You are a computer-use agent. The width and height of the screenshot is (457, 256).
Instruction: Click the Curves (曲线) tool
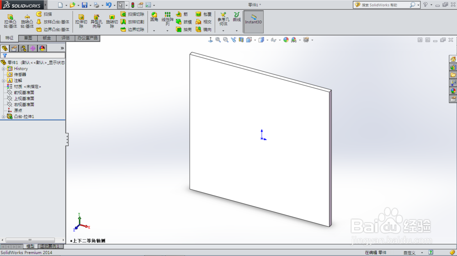coord(237,17)
